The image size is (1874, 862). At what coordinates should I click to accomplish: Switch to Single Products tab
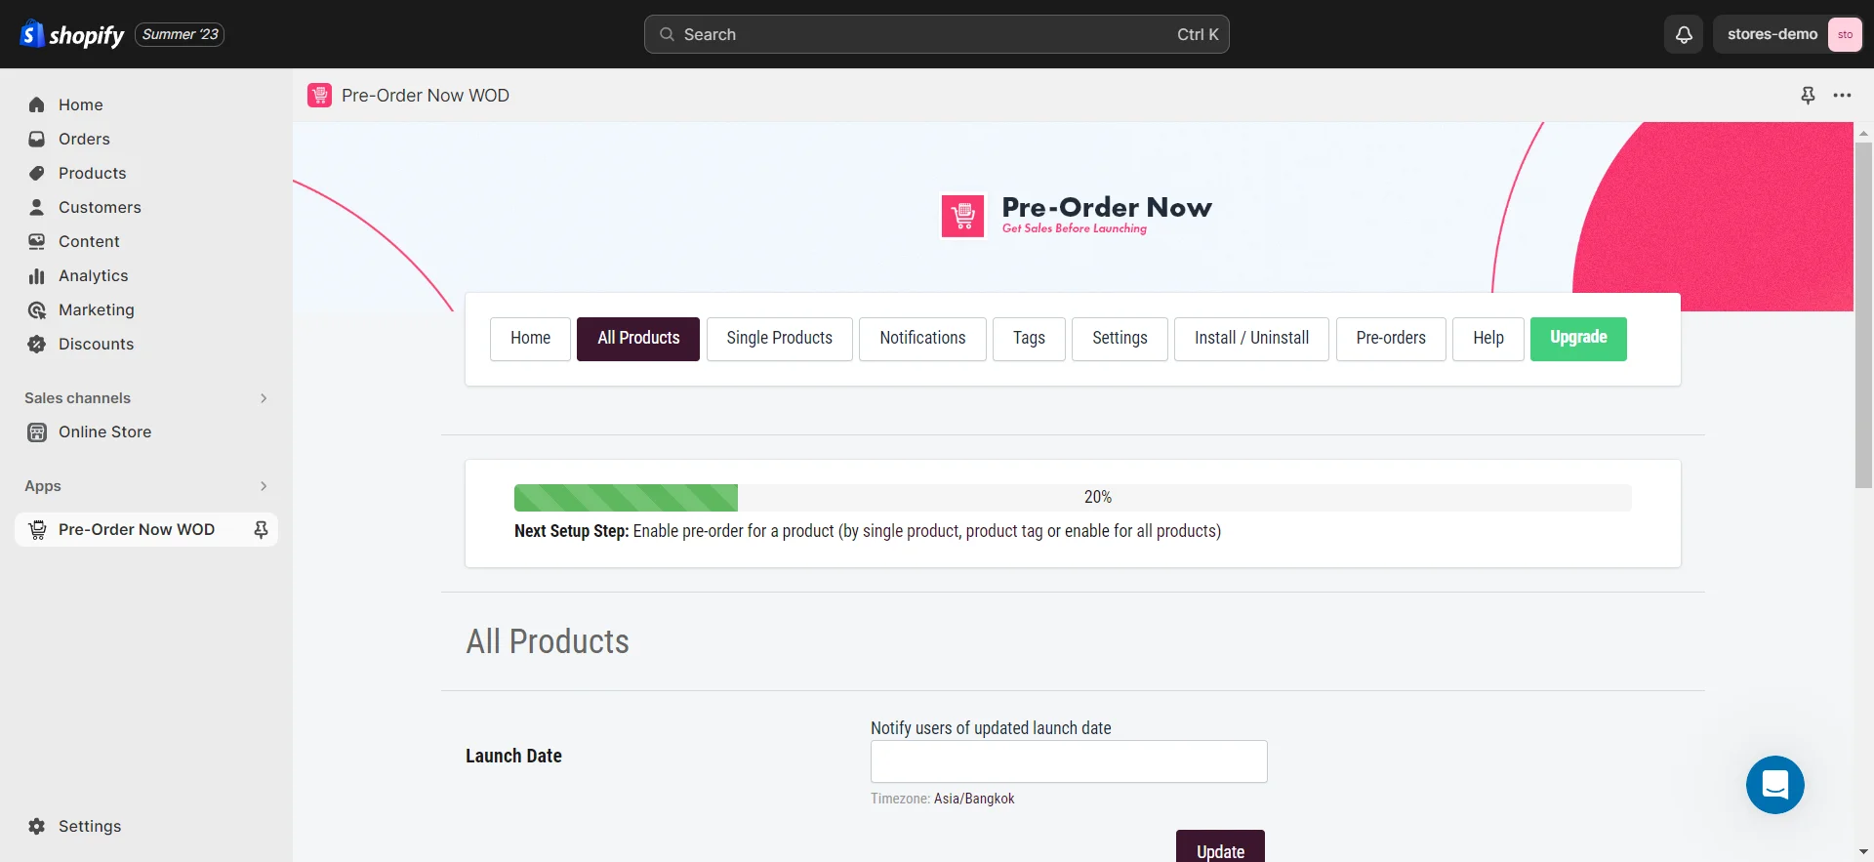(779, 339)
